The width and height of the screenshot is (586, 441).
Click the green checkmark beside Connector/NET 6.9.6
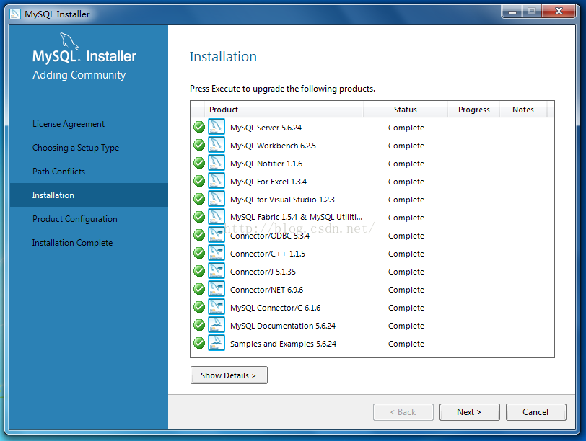click(x=199, y=290)
